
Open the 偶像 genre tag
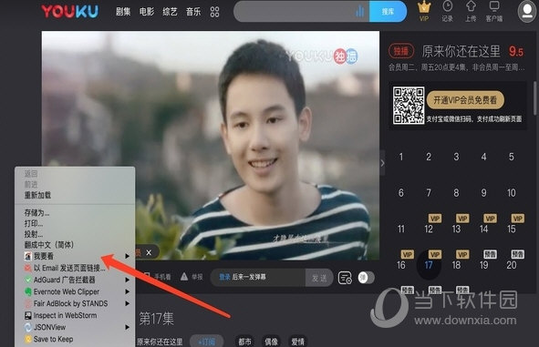coord(271,342)
